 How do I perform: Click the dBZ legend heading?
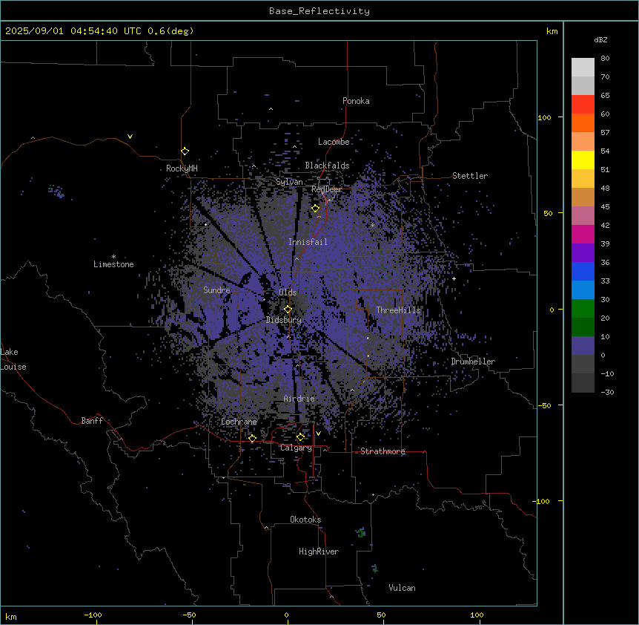pyautogui.click(x=600, y=39)
